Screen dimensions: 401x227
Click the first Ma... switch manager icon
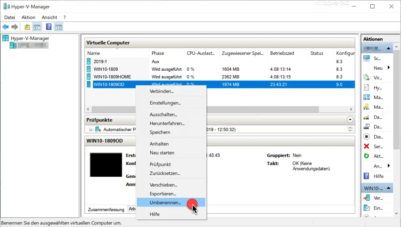coord(367,97)
